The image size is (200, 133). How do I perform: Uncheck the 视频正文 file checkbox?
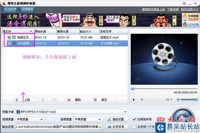coord(9,37)
